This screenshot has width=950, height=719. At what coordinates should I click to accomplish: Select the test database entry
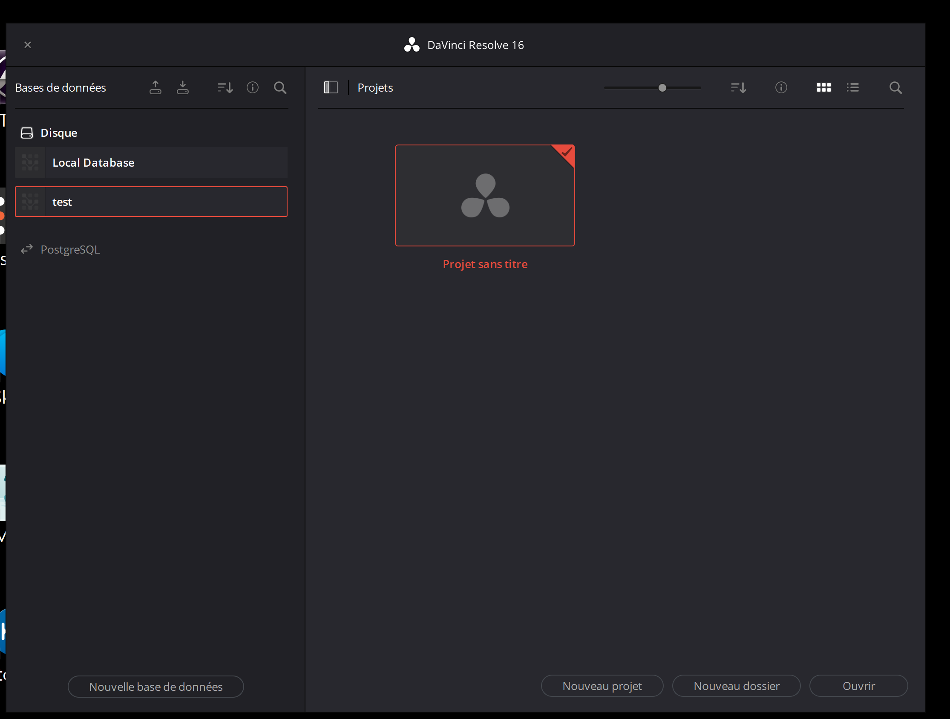point(151,202)
